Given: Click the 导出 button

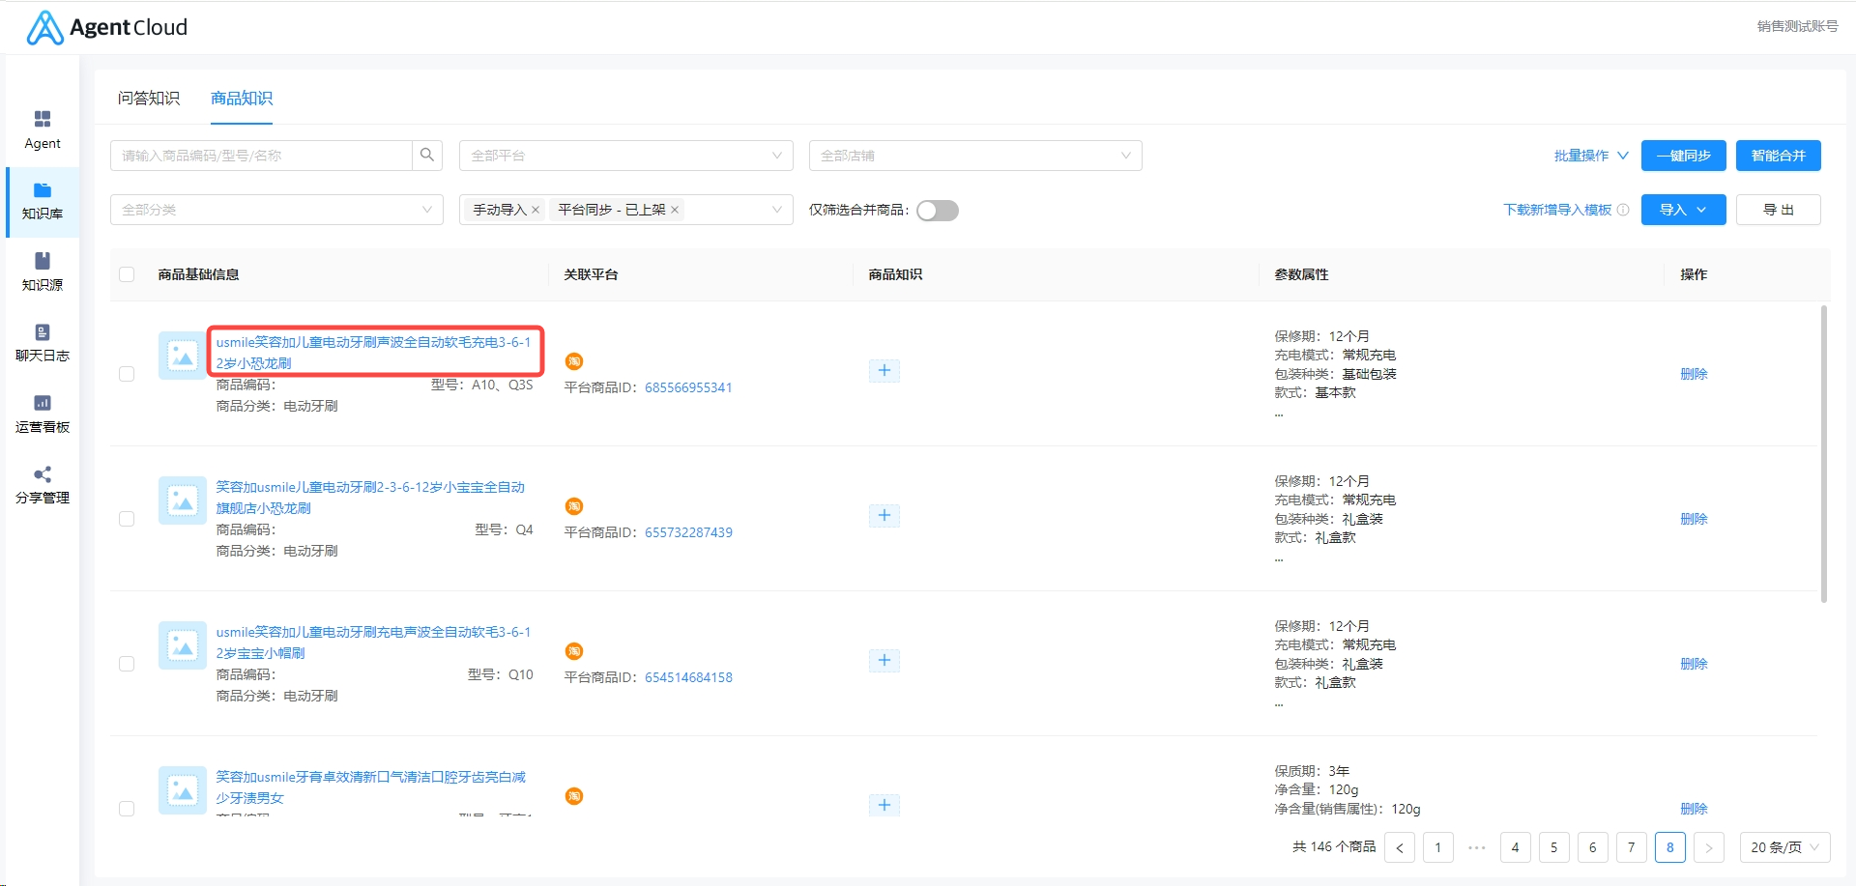Looking at the screenshot, I should 1778,210.
